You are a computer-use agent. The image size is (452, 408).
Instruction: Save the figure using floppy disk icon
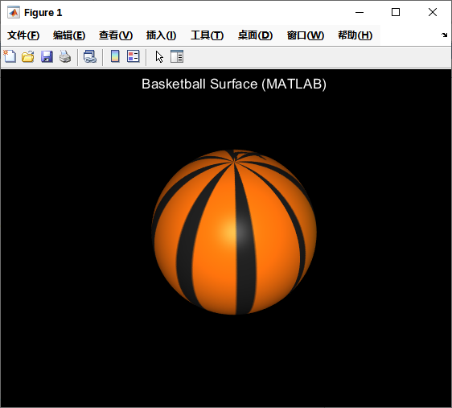pyautogui.click(x=47, y=56)
